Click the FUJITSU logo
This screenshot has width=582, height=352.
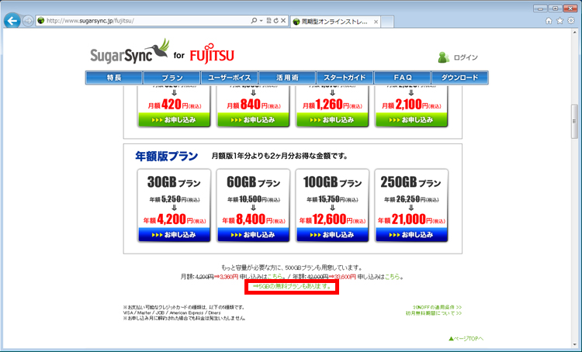coord(212,53)
